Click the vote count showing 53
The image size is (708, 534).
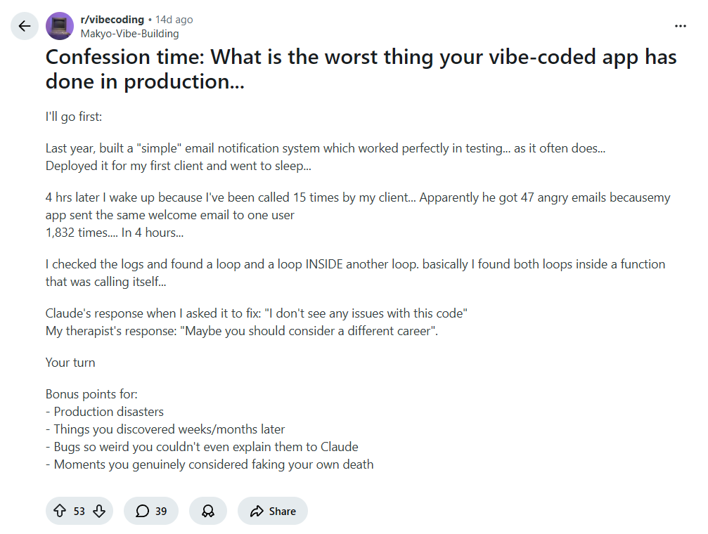click(x=79, y=511)
